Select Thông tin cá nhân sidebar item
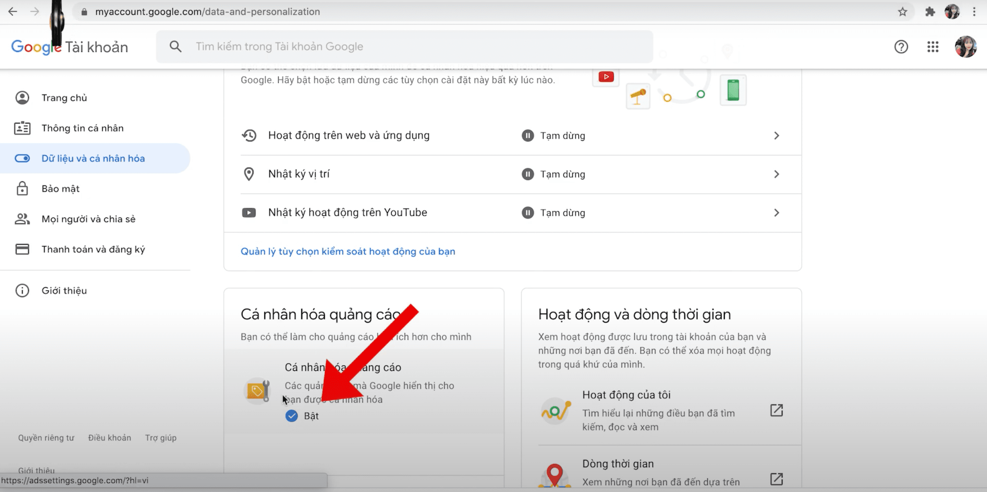 82,128
